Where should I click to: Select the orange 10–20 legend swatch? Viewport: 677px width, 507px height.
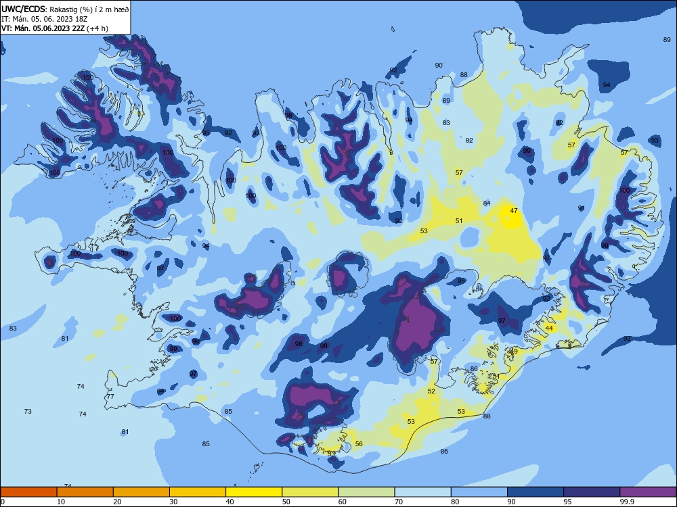(85, 492)
